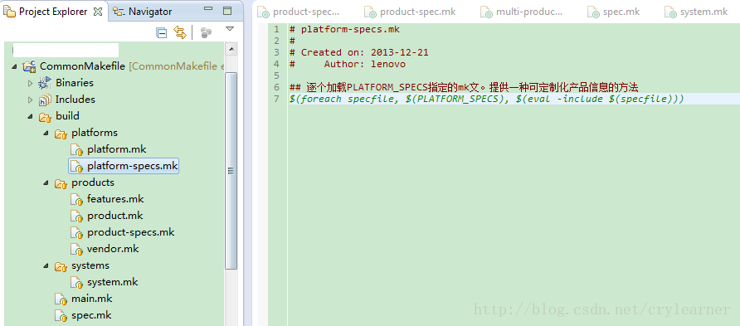Viewport: 740px width, 326px height.
Task: Place cursor in the foreach specfile line
Action: pos(487,99)
